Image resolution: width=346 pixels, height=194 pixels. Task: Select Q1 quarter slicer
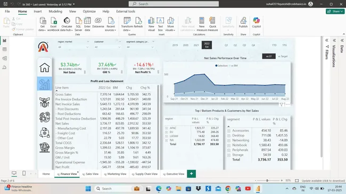(x=226, y=45)
